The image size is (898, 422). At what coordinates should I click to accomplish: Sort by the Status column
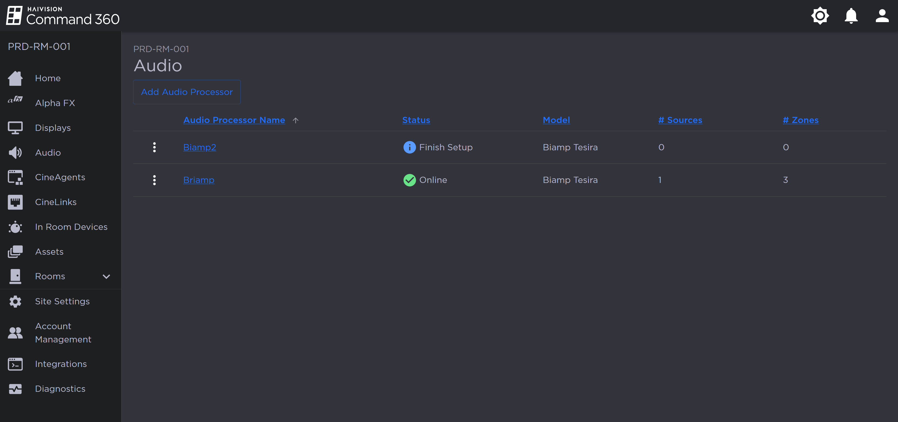pyautogui.click(x=416, y=120)
